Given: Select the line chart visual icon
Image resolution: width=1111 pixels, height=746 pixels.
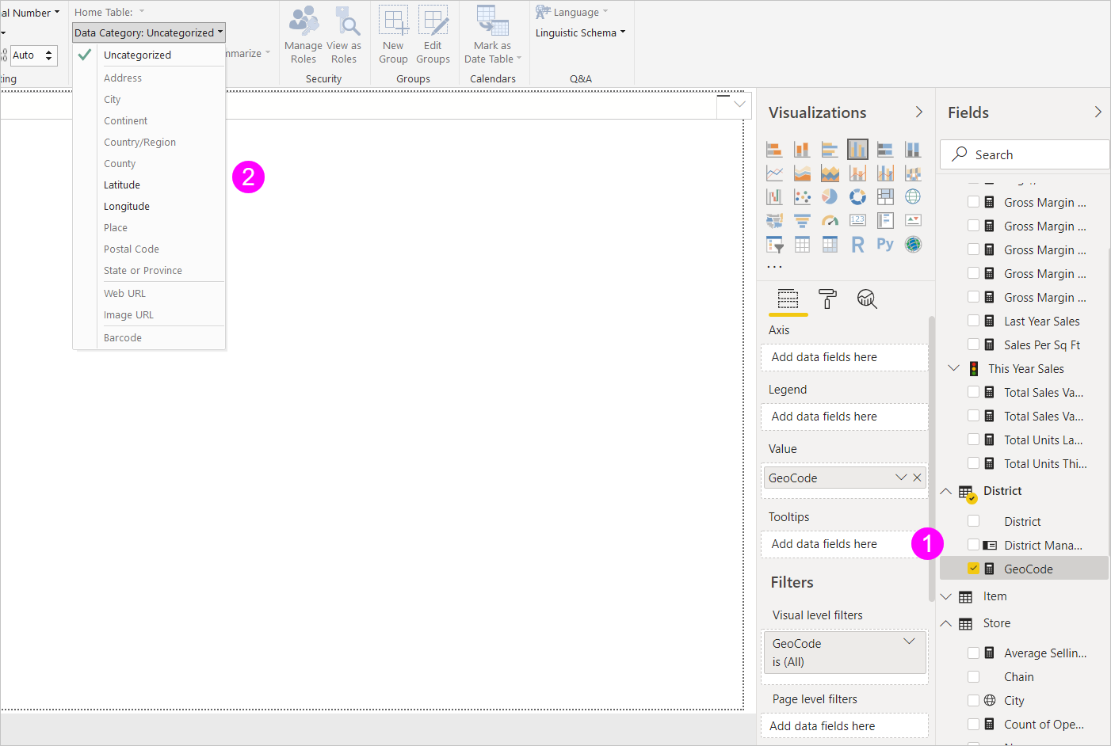Looking at the screenshot, I should tap(774, 172).
